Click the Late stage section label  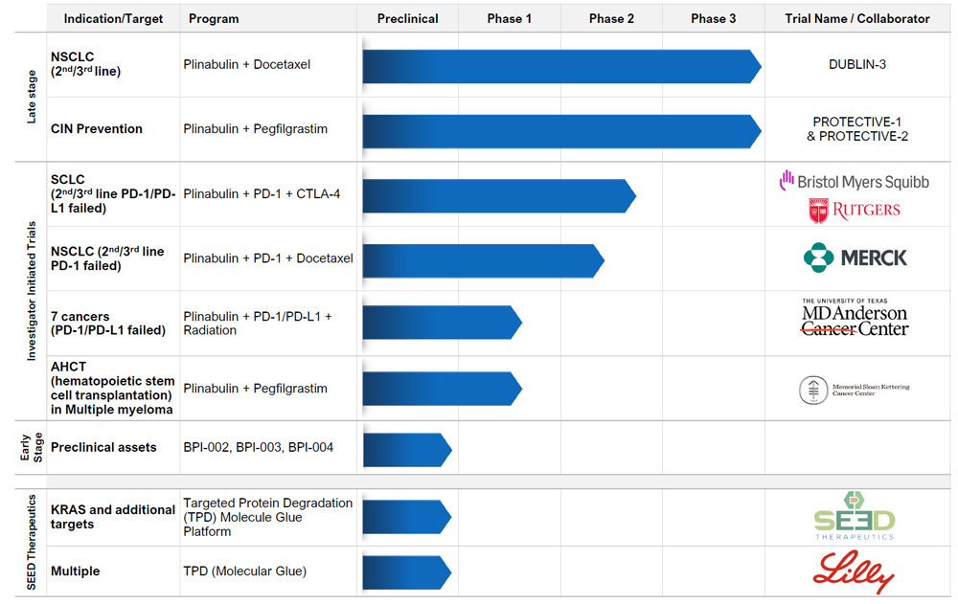click(32, 97)
